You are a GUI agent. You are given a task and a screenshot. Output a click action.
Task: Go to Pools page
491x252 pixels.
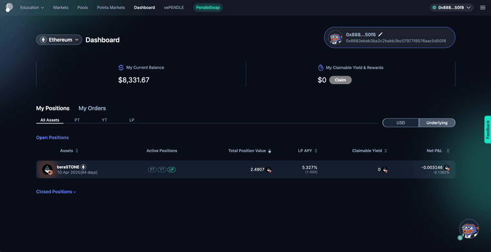tap(83, 8)
